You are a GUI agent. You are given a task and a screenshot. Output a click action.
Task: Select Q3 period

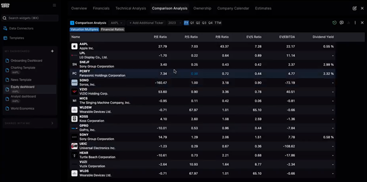[x=204, y=23]
